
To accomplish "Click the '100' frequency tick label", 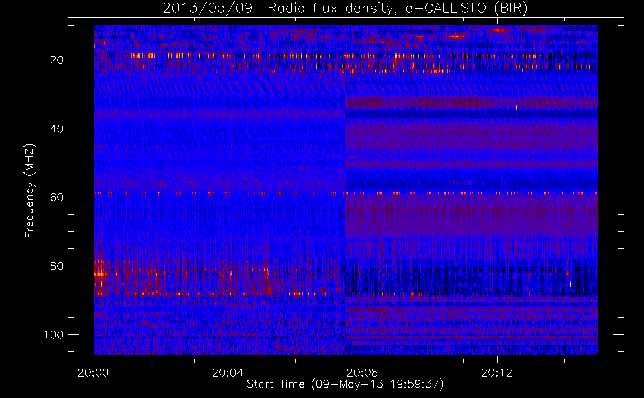I will pyautogui.click(x=54, y=335).
